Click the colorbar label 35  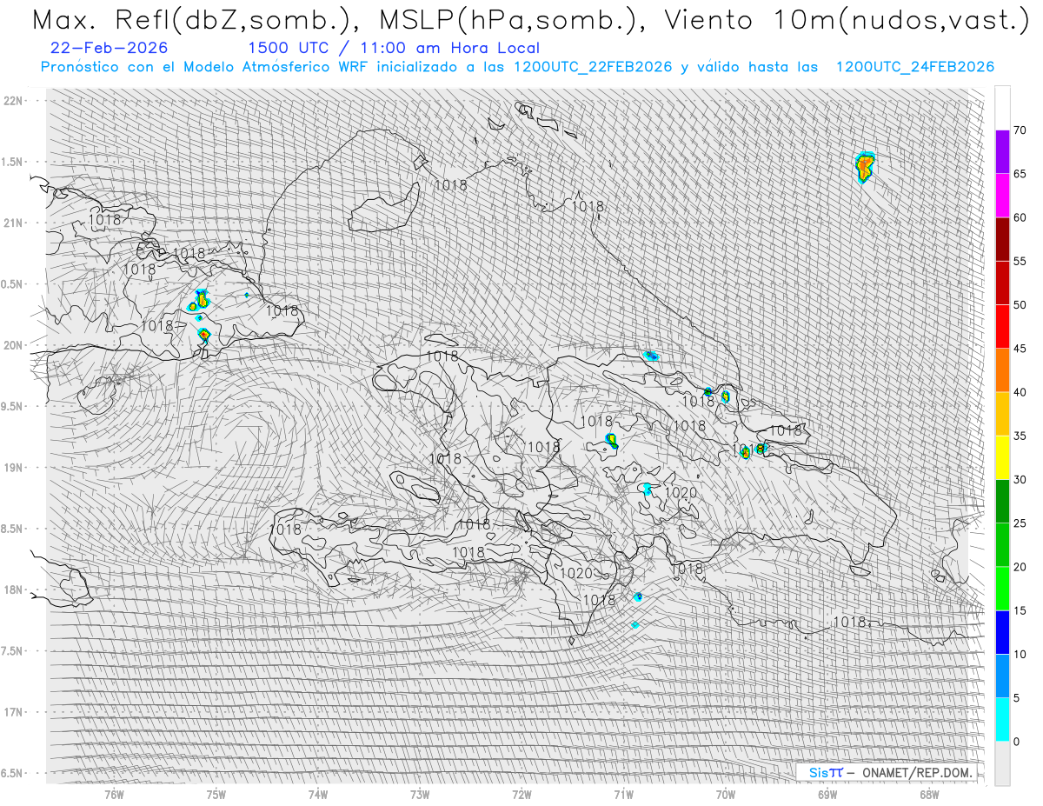pos(1020,436)
